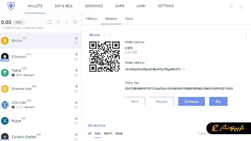The height and width of the screenshot is (141, 251).
Task: Click the Binance Coin icon
Action: [x=5, y=89]
